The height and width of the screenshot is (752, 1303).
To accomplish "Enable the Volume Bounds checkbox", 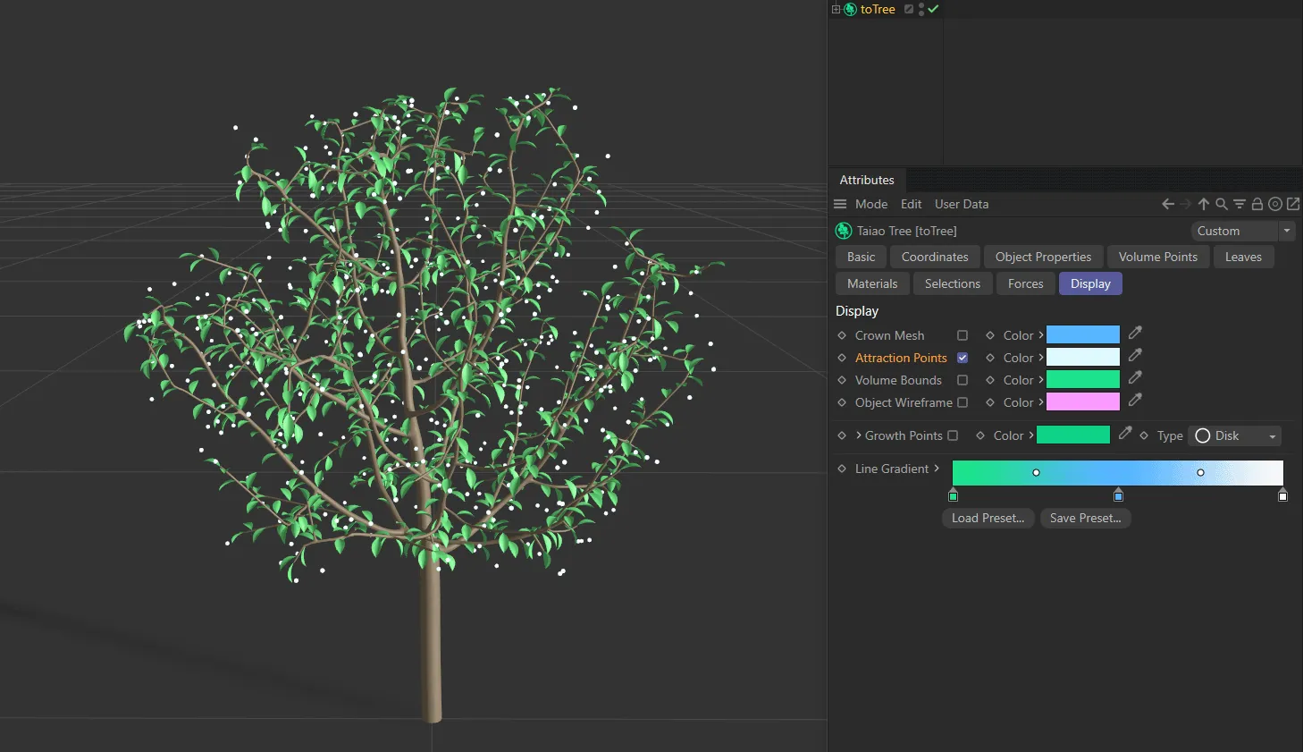I will pyautogui.click(x=963, y=380).
